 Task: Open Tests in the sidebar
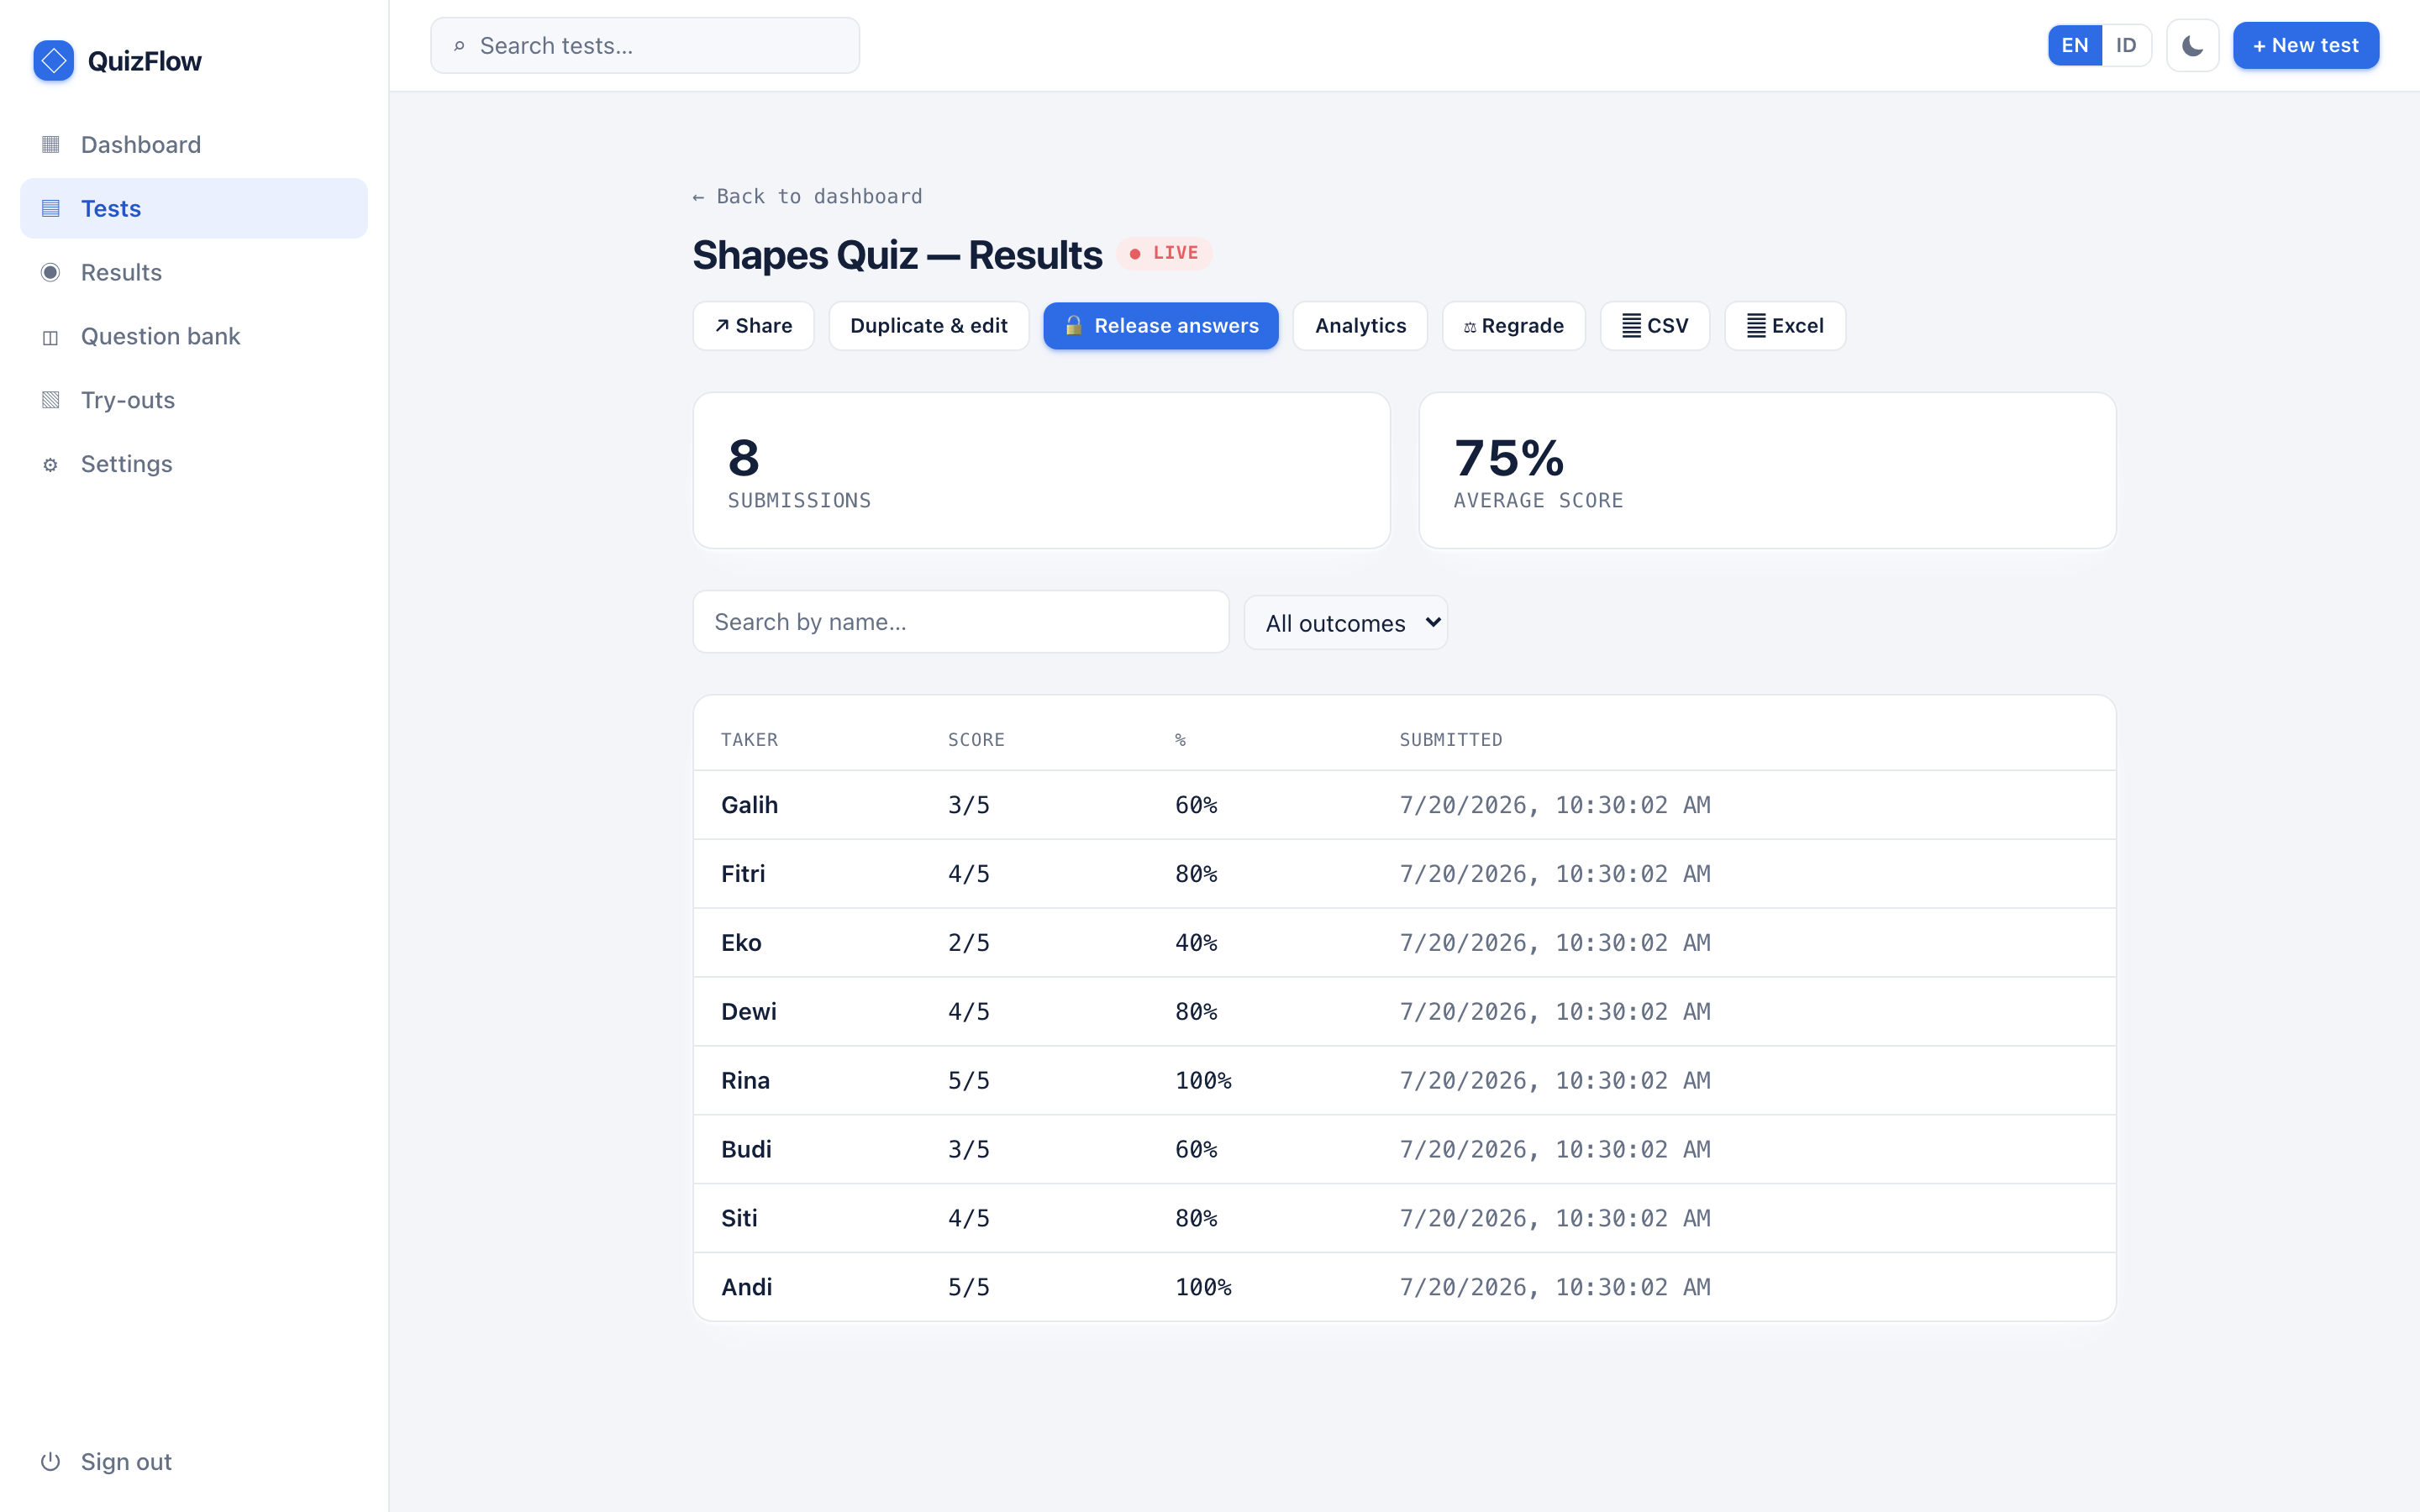194,209
